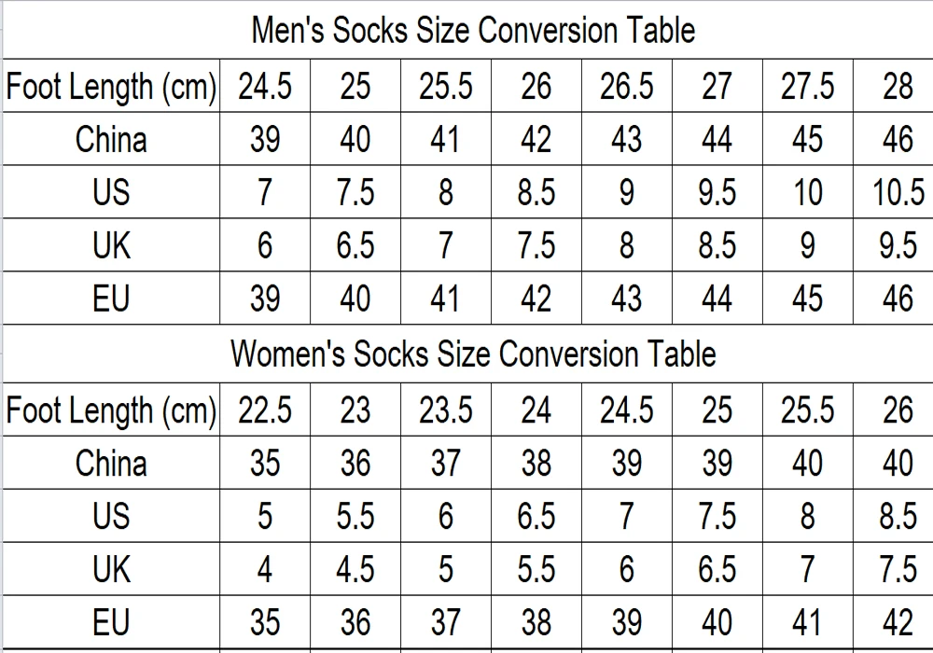Select the women's UK size 4.5 cell
Image resolution: width=933 pixels, height=653 pixels.
click(355, 569)
